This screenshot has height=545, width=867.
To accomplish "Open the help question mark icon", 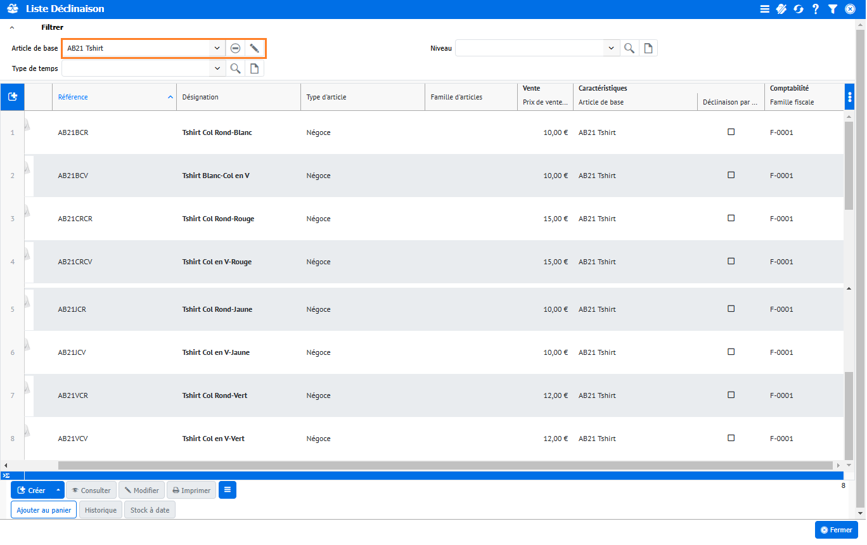I will 816,9.
